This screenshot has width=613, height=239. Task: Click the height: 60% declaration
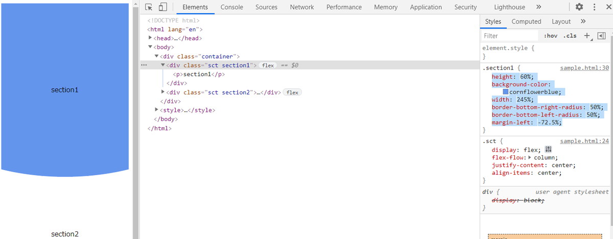click(513, 76)
